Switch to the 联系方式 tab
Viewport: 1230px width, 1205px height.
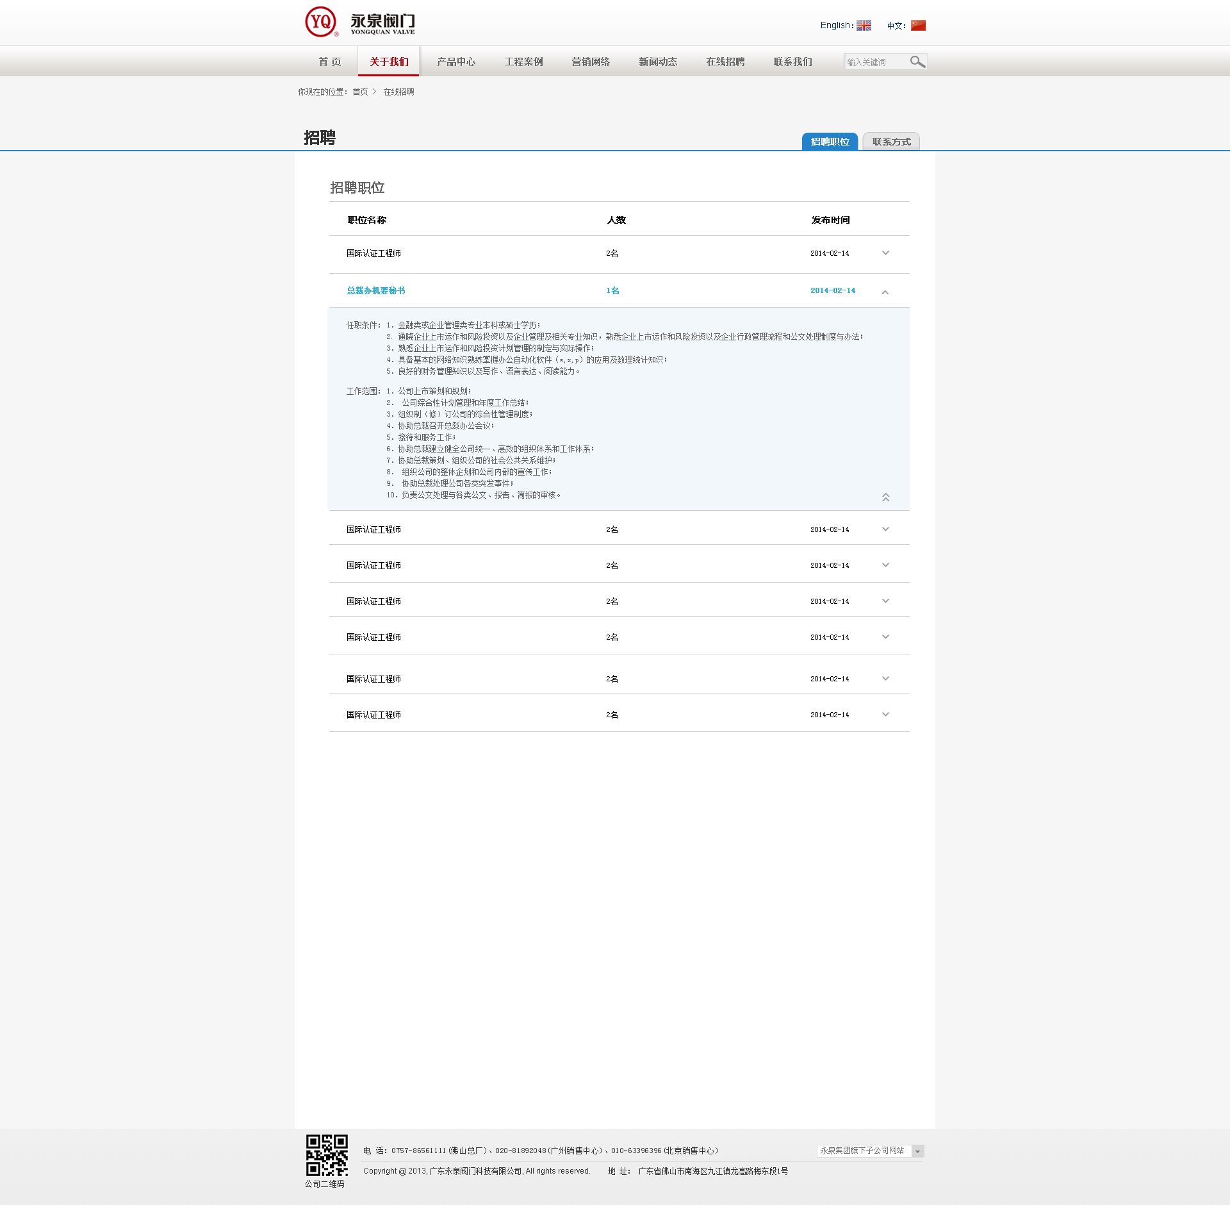891,142
